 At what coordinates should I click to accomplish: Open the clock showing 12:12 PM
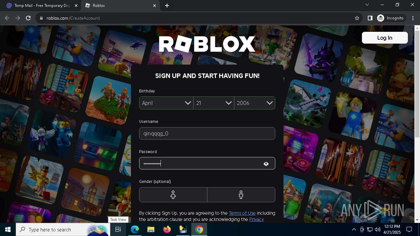[x=392, y=229]
